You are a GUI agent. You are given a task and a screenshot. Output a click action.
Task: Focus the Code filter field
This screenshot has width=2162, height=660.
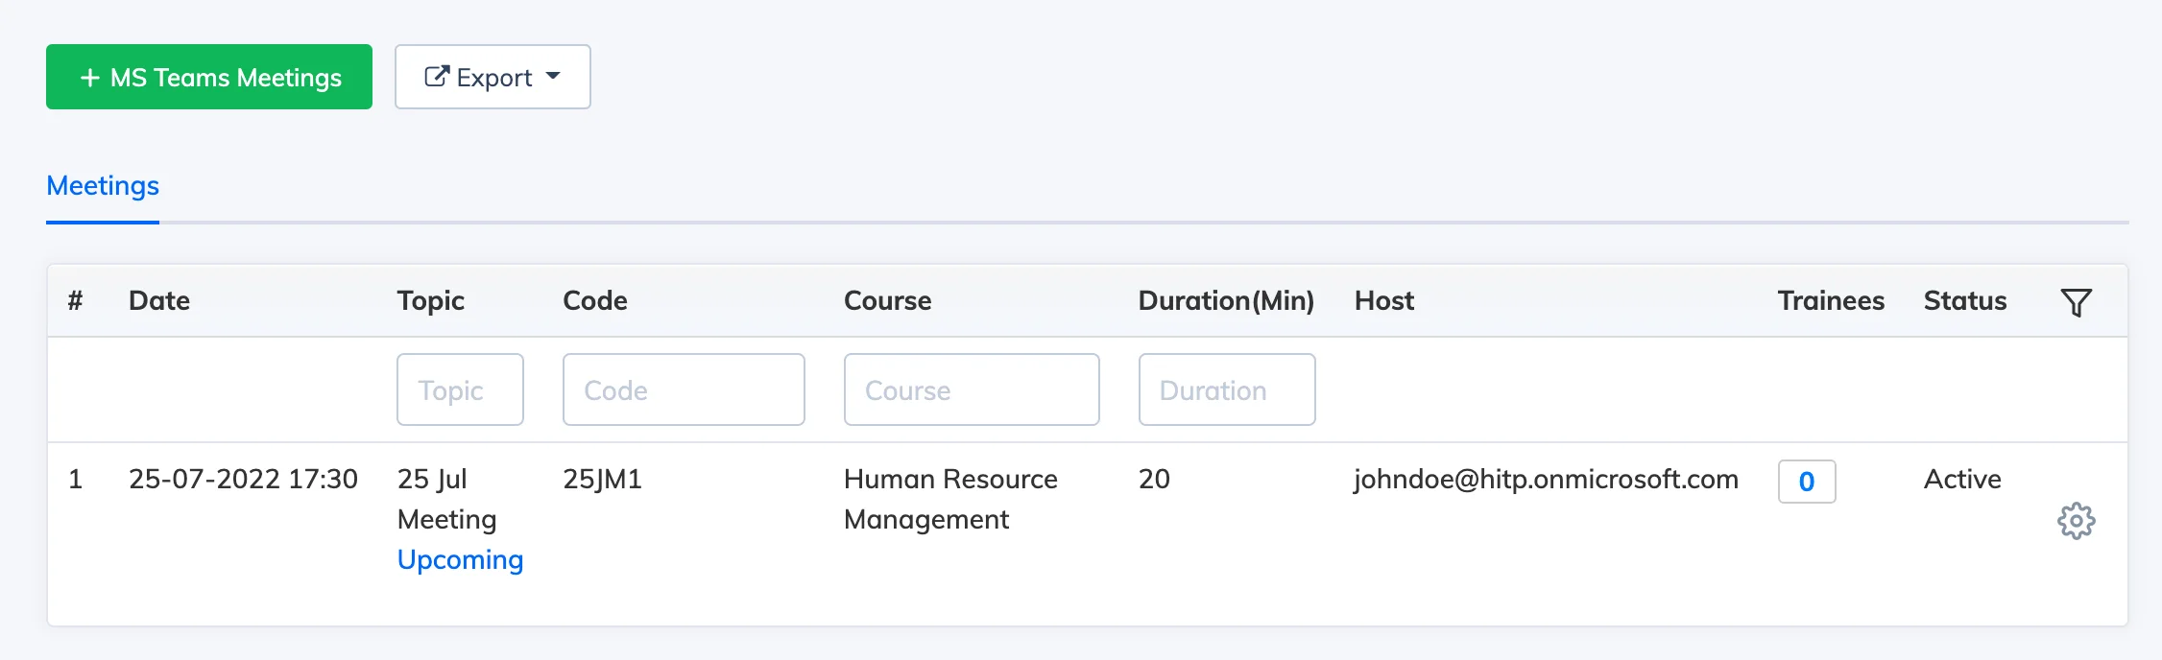(x=684, y=389)
